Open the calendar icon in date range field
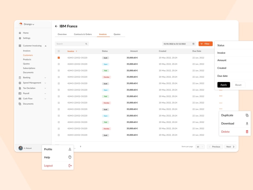This screenshot has height=190, width=253. 193,44
